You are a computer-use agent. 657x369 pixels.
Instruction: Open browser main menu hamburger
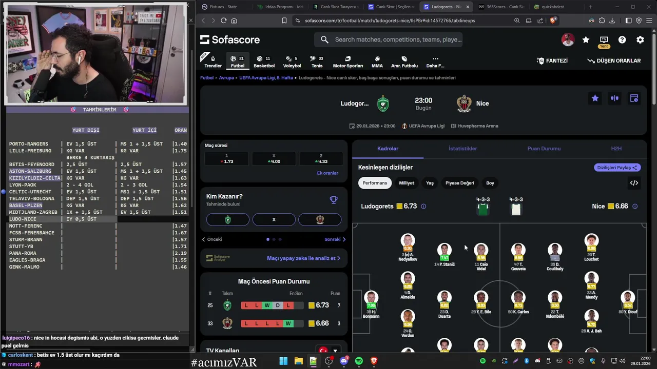[x=650, y=20]
